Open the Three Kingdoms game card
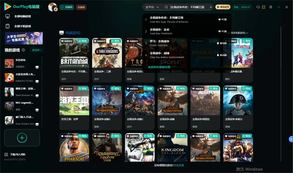The image size is (293, 173). [107, 60]
